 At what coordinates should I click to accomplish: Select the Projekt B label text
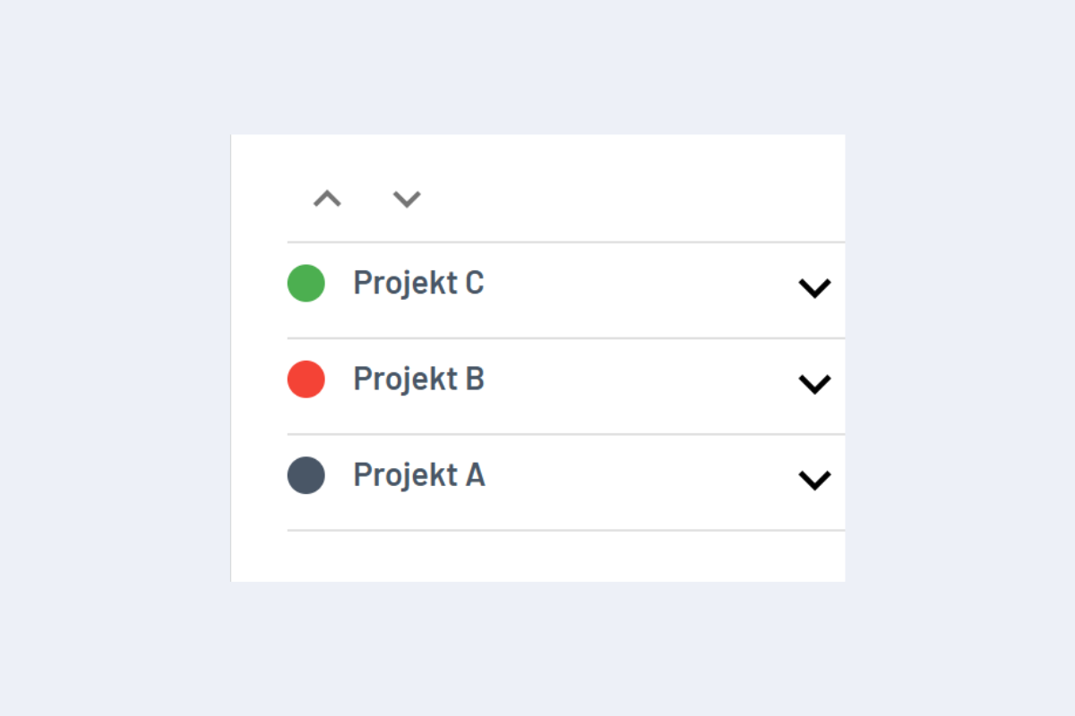point(418,379)
